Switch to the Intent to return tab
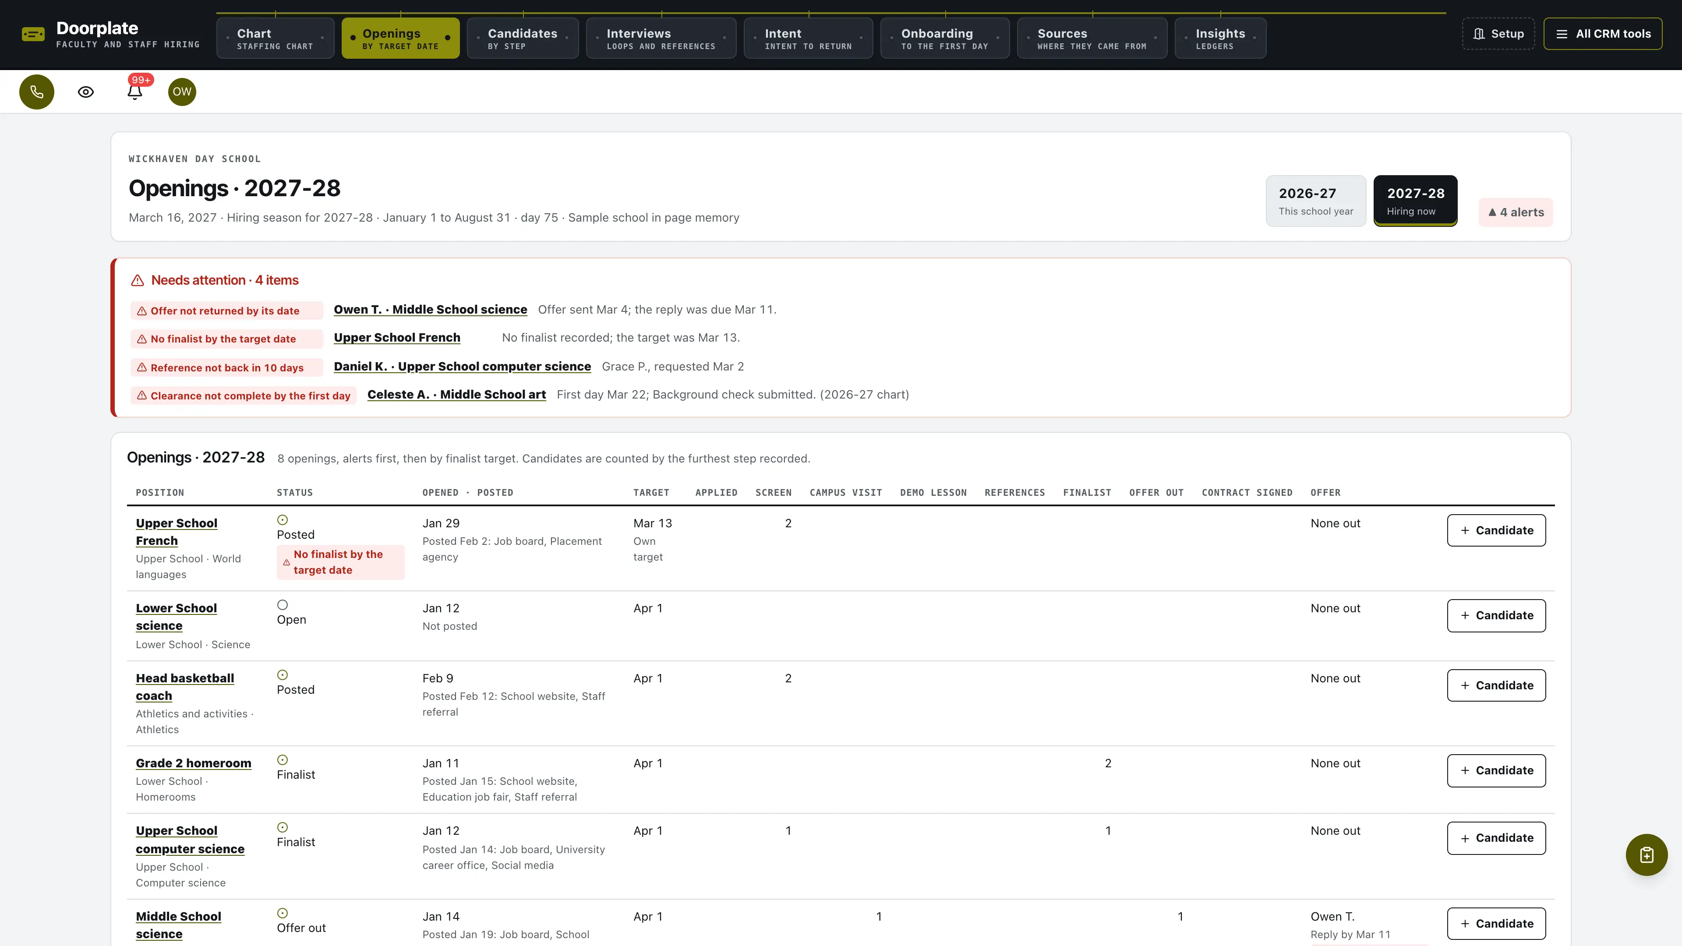 808,39
